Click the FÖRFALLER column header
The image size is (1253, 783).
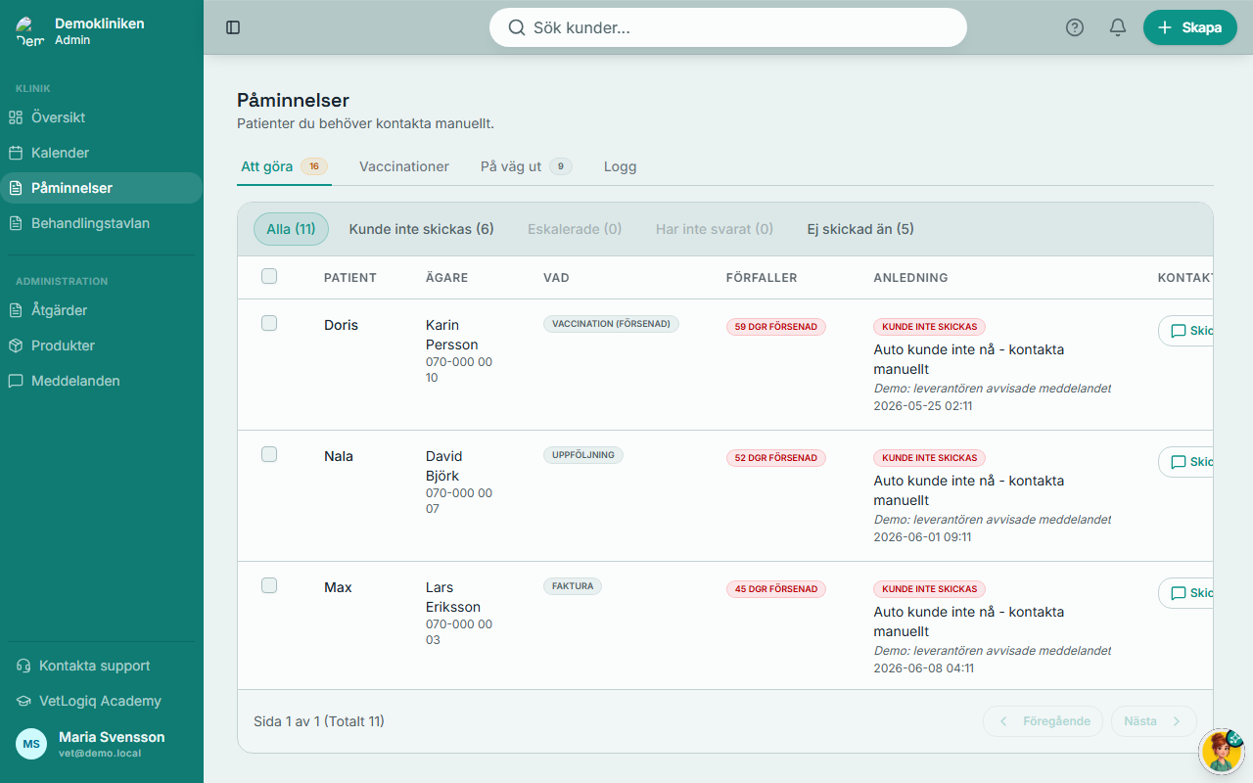click(x=762, y=278)
